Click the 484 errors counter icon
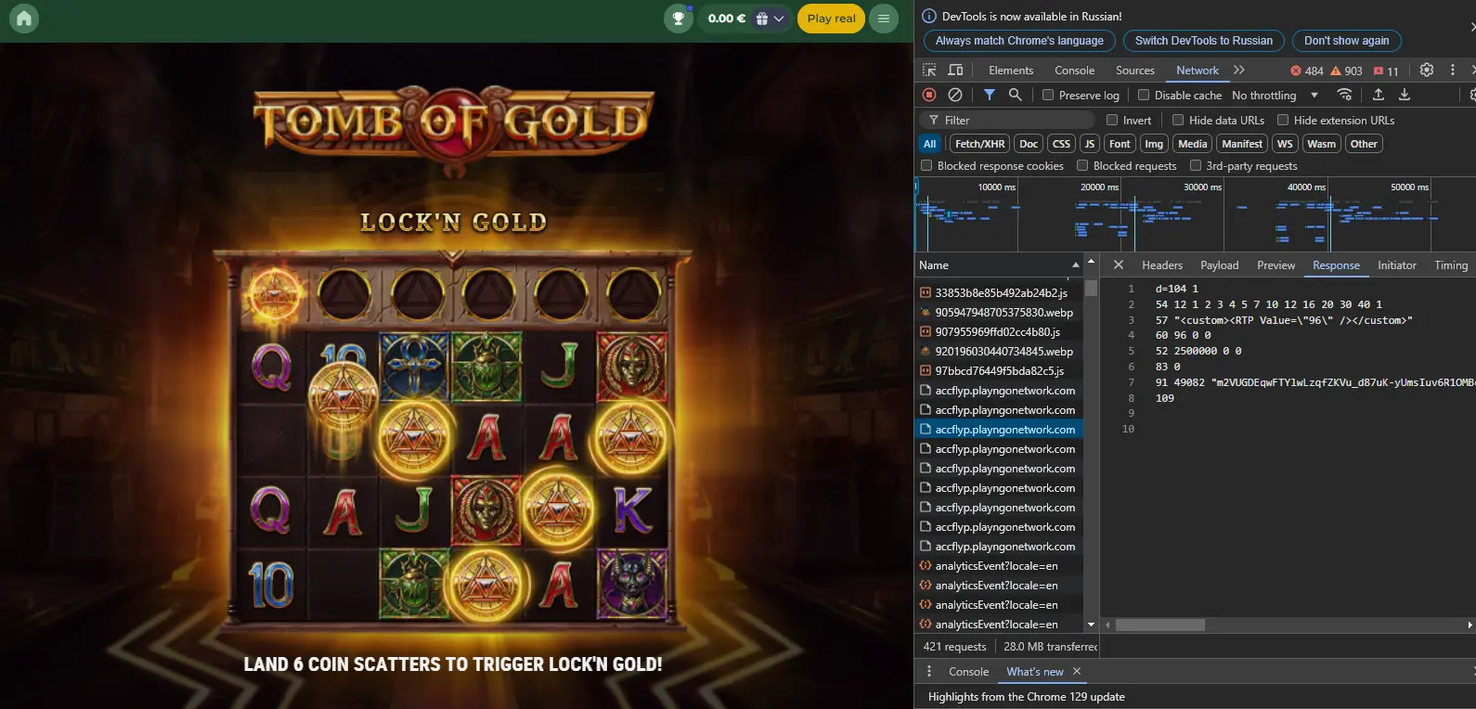The height and width of the screenshot is (709, 1476). coord(1307,71)
